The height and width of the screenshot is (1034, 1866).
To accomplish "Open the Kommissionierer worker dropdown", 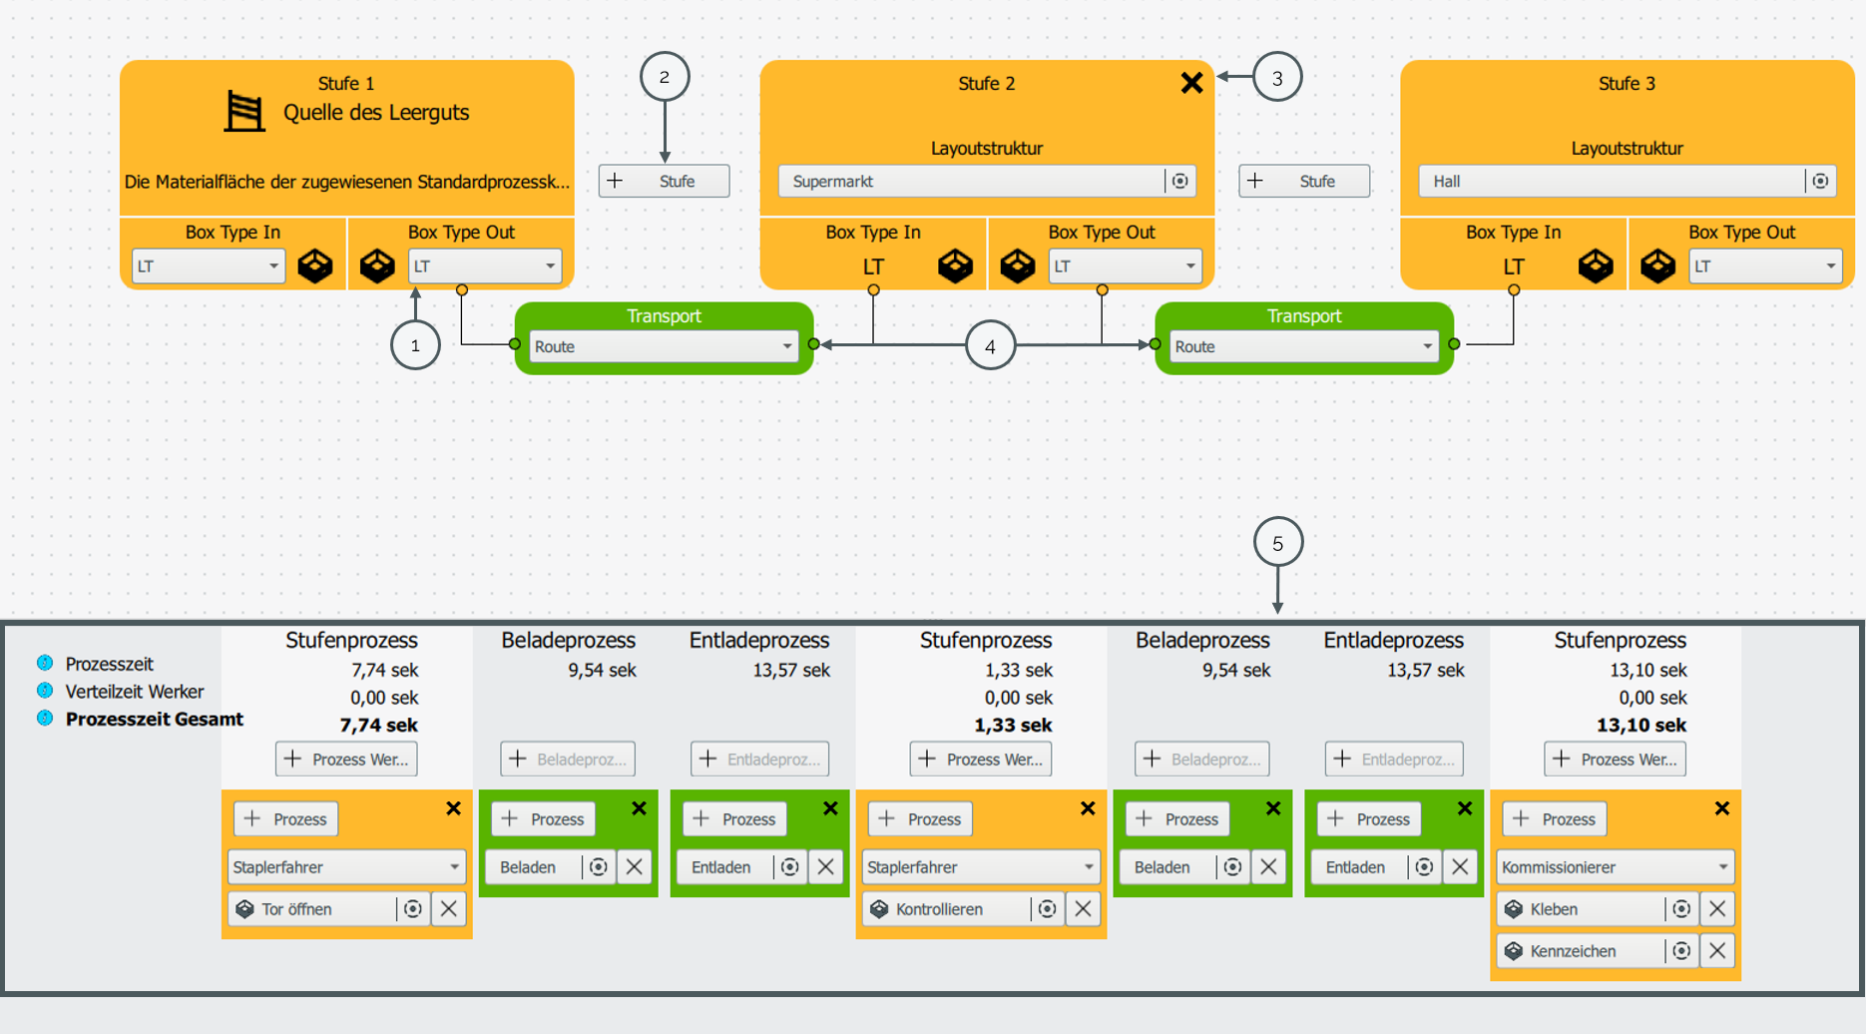I will click(x=1616, y=866).
